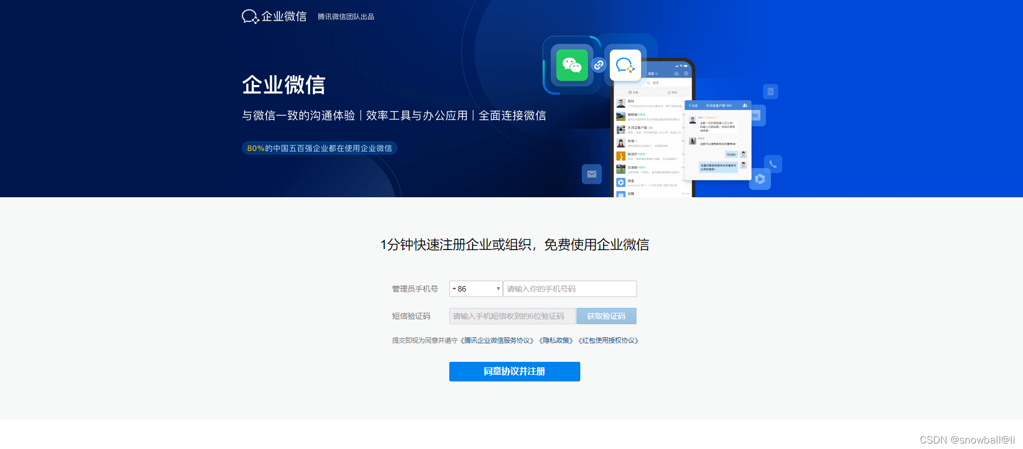The height and width of the screenshot is (449, 1023).
Task: Click the blue link chain icon
Action: [599, 65]
